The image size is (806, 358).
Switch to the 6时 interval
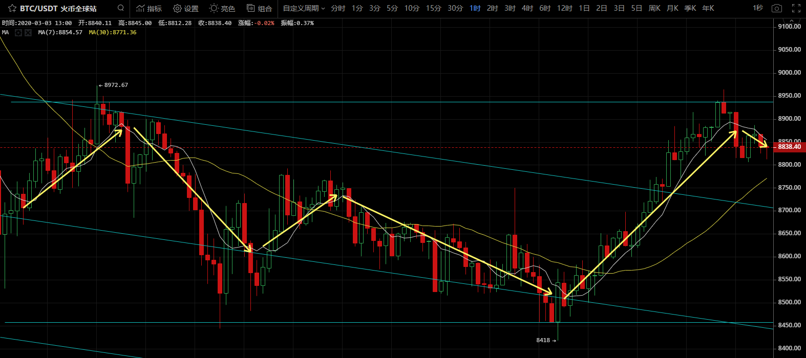545,8
